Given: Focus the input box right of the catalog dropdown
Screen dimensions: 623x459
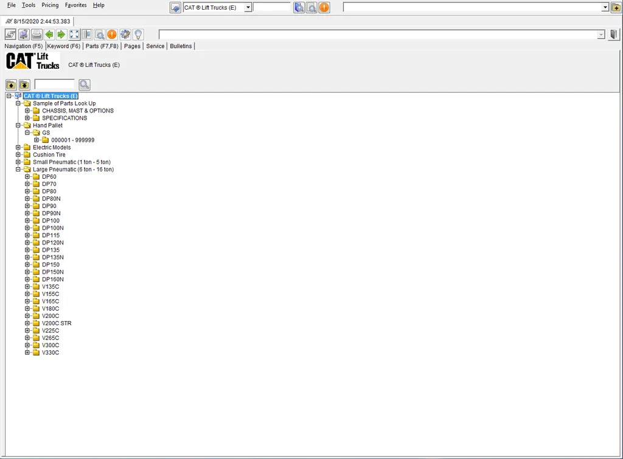Looking at the screenshot, I should [x=272, y=7].
